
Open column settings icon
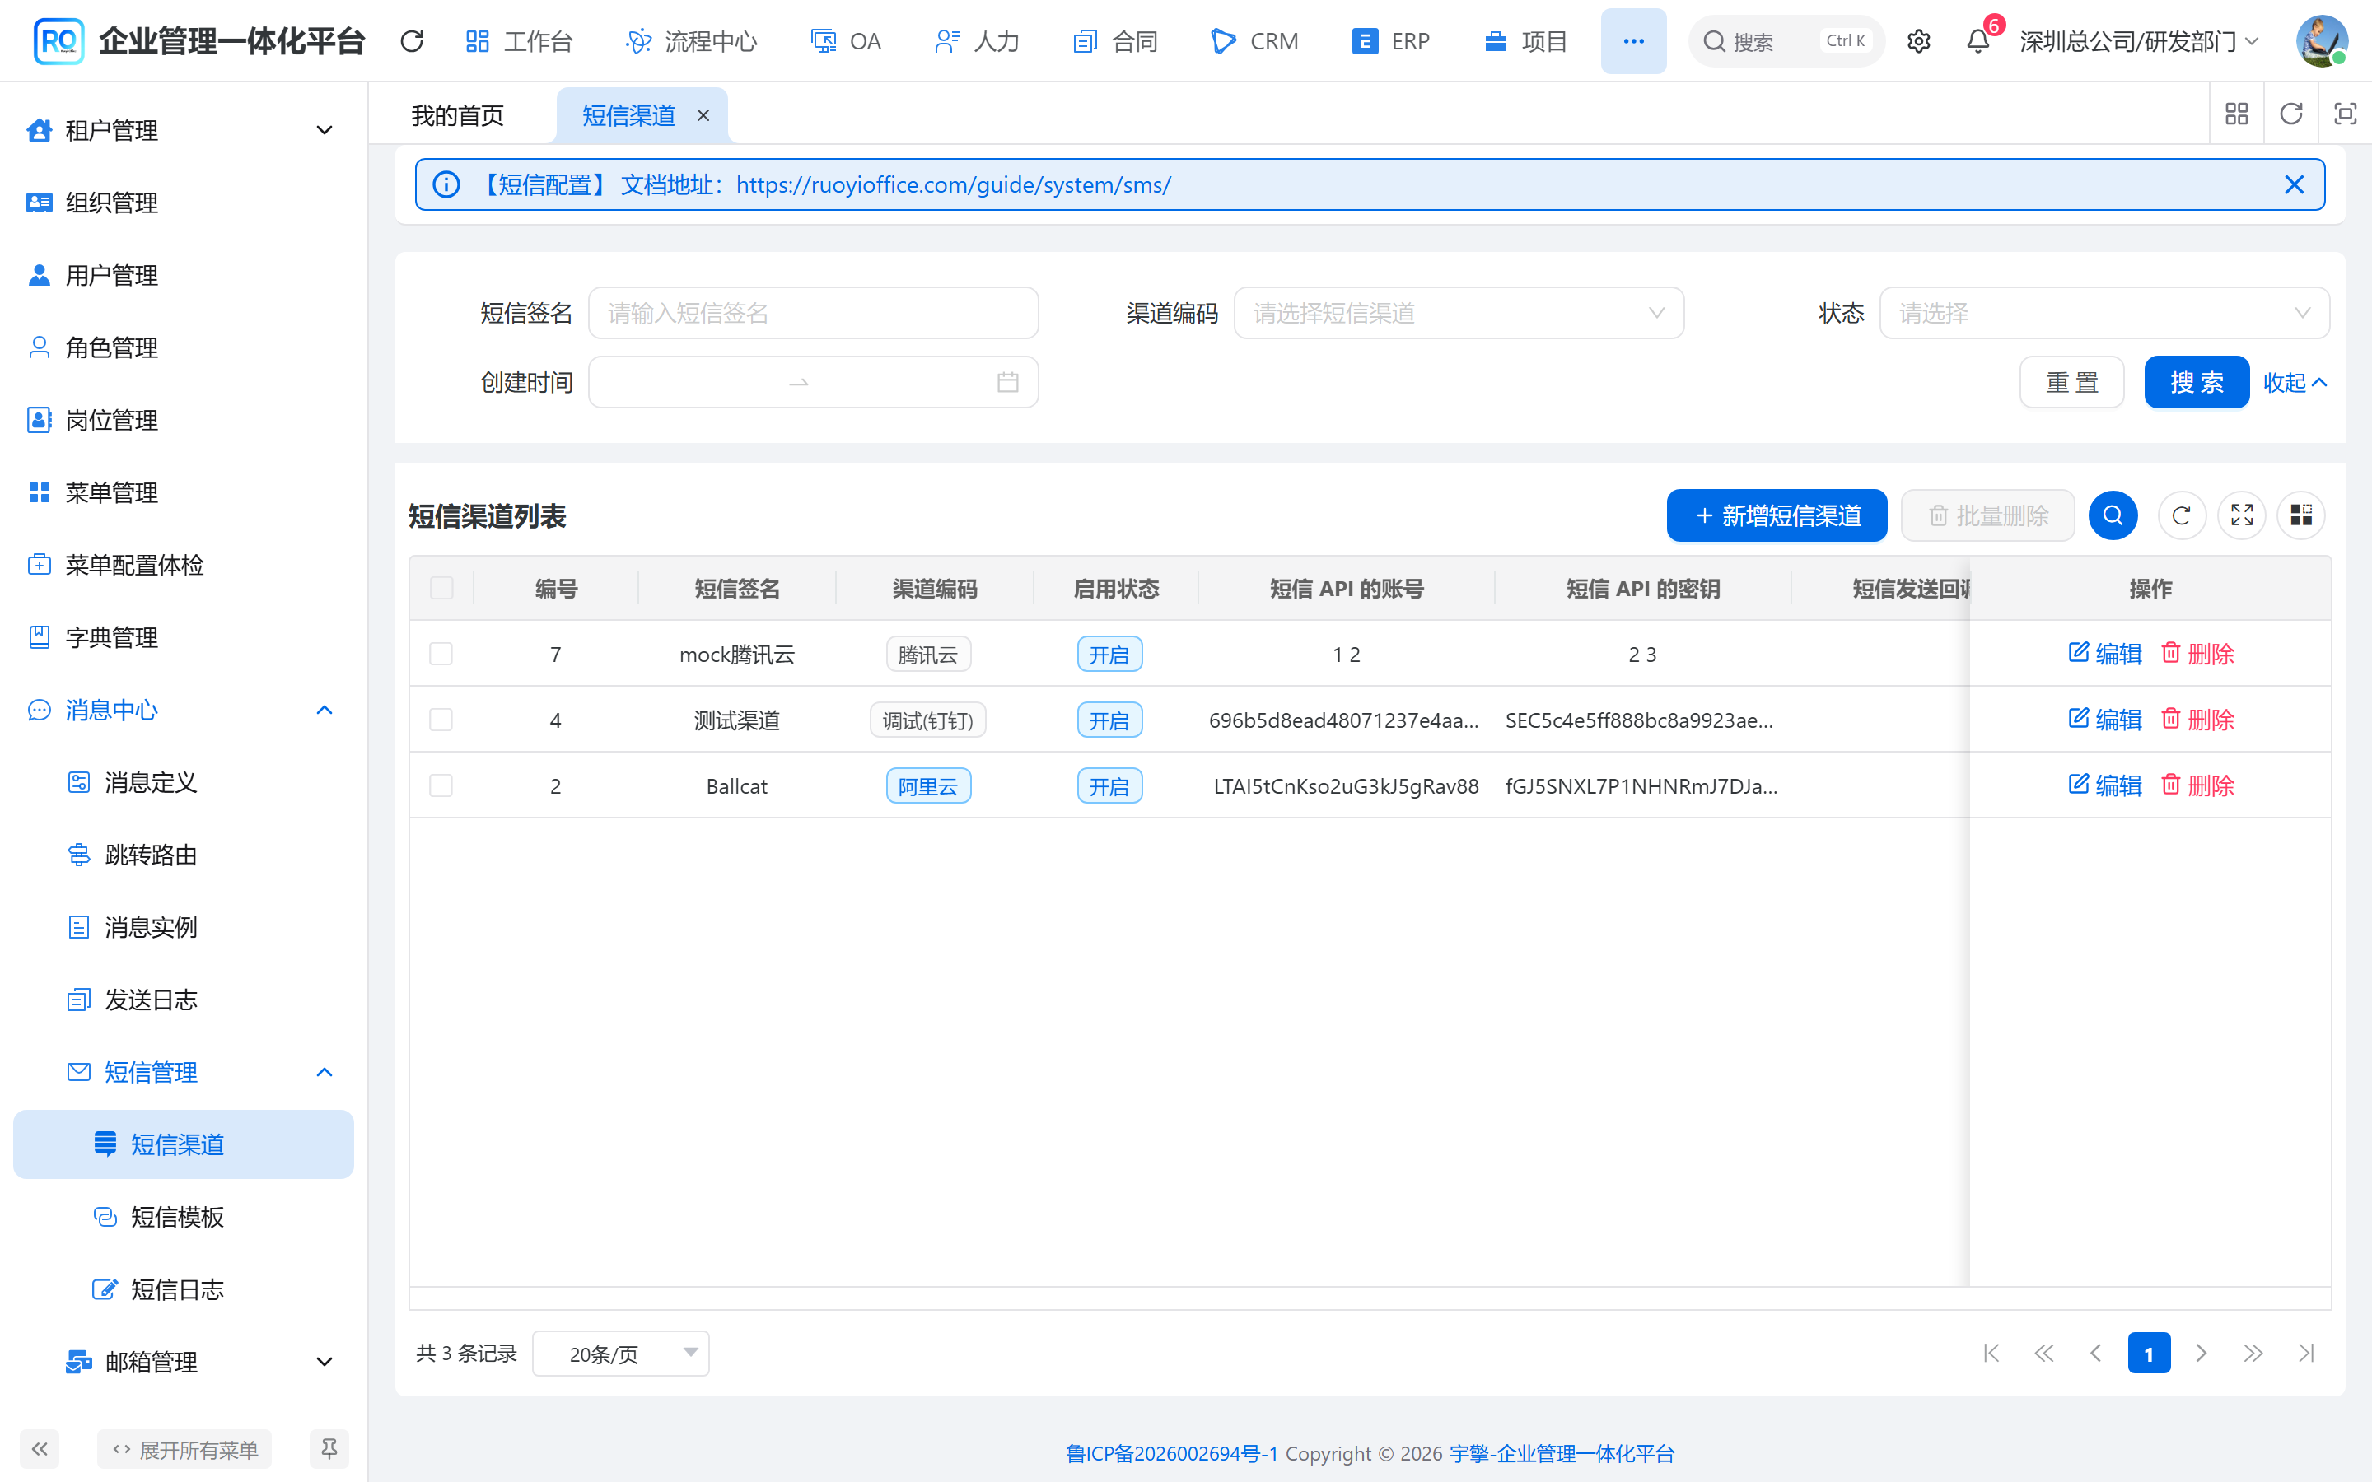pyautogui.click(x=2301, y=515)
